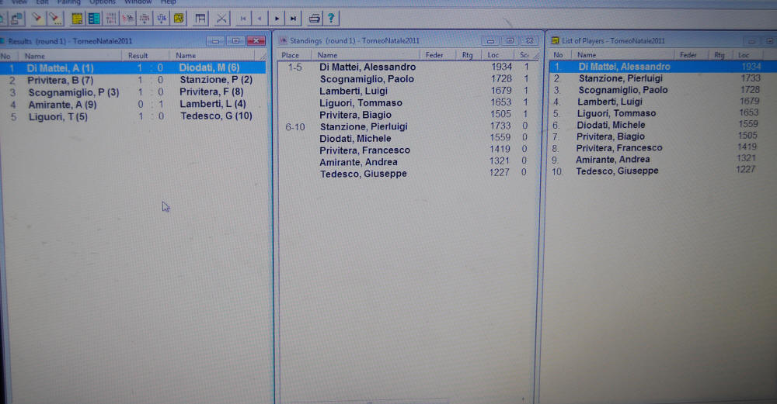Image resolution: width=777 pixels, height=404 pixels.
Task: Go to previous round arrow
Action: tap(260, 19)
